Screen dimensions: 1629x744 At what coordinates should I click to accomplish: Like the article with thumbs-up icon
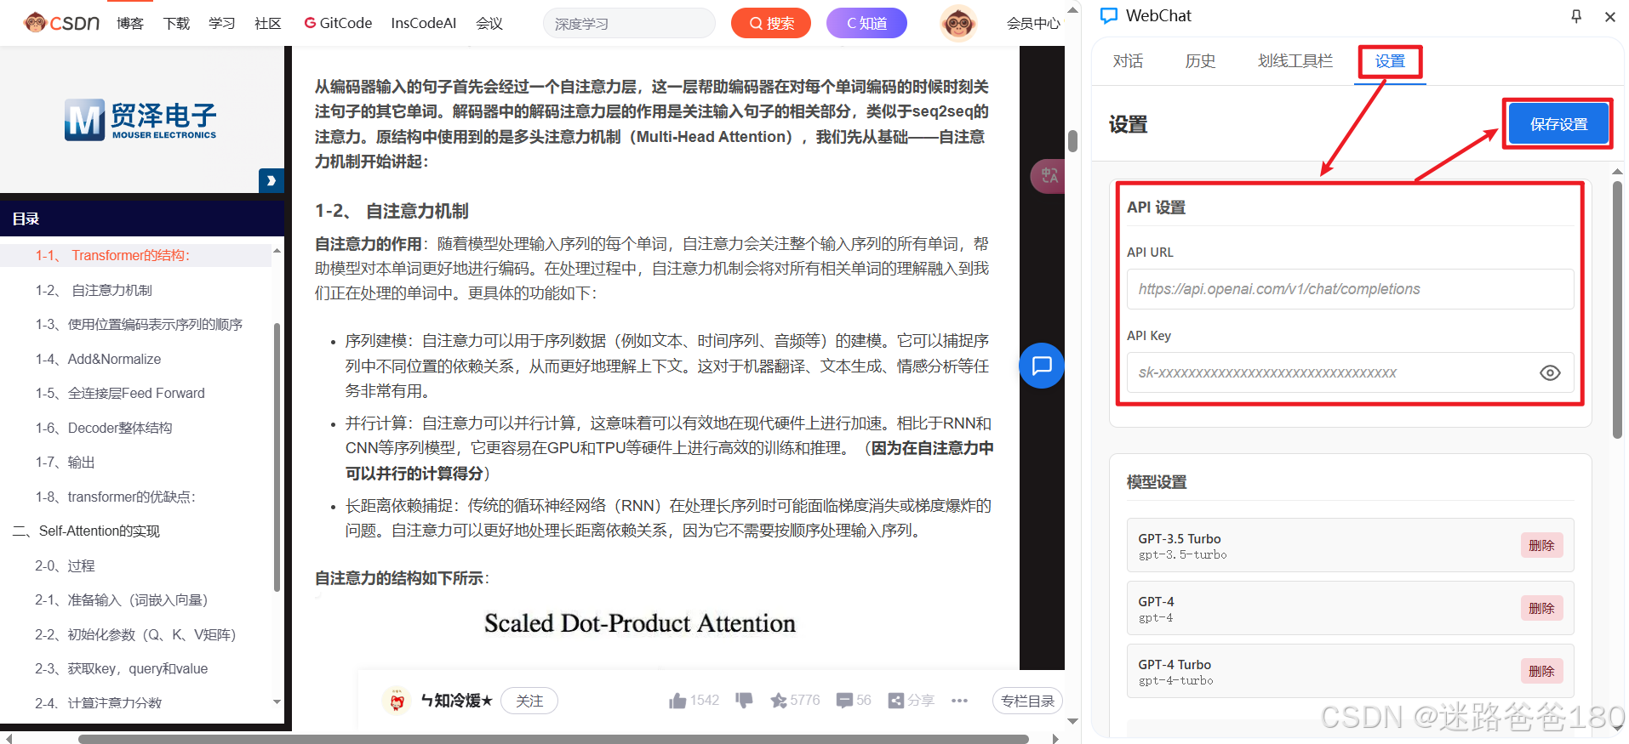click(x=677, y=701)
